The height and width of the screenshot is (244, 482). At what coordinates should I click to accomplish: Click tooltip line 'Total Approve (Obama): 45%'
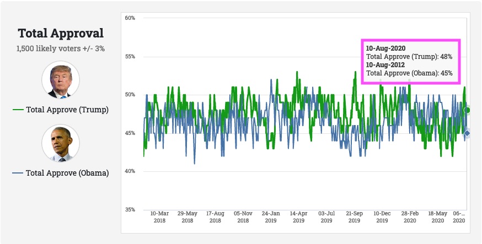pos(409,73)
